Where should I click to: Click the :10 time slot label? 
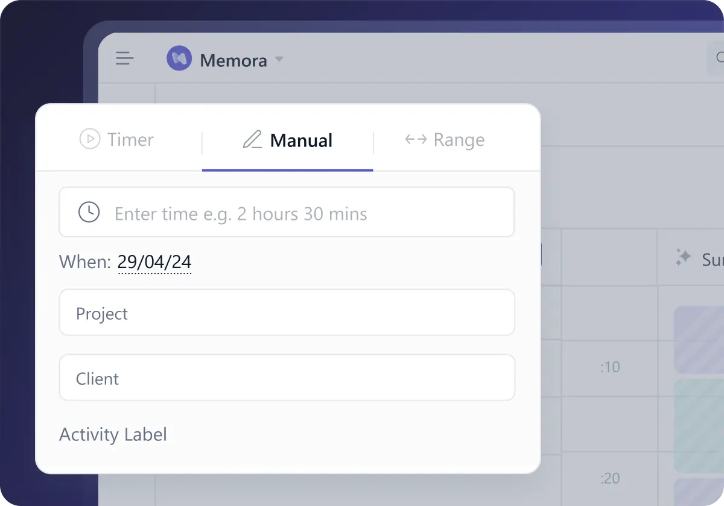point(610,367)
